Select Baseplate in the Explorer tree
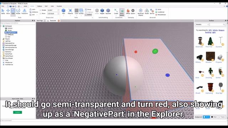Image resolution: width=228 pixels, height=128 pixels. point(10,35)
